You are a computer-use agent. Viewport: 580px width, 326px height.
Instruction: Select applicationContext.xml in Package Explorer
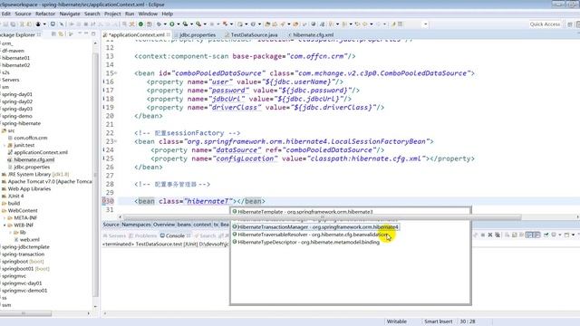point(41,152)
